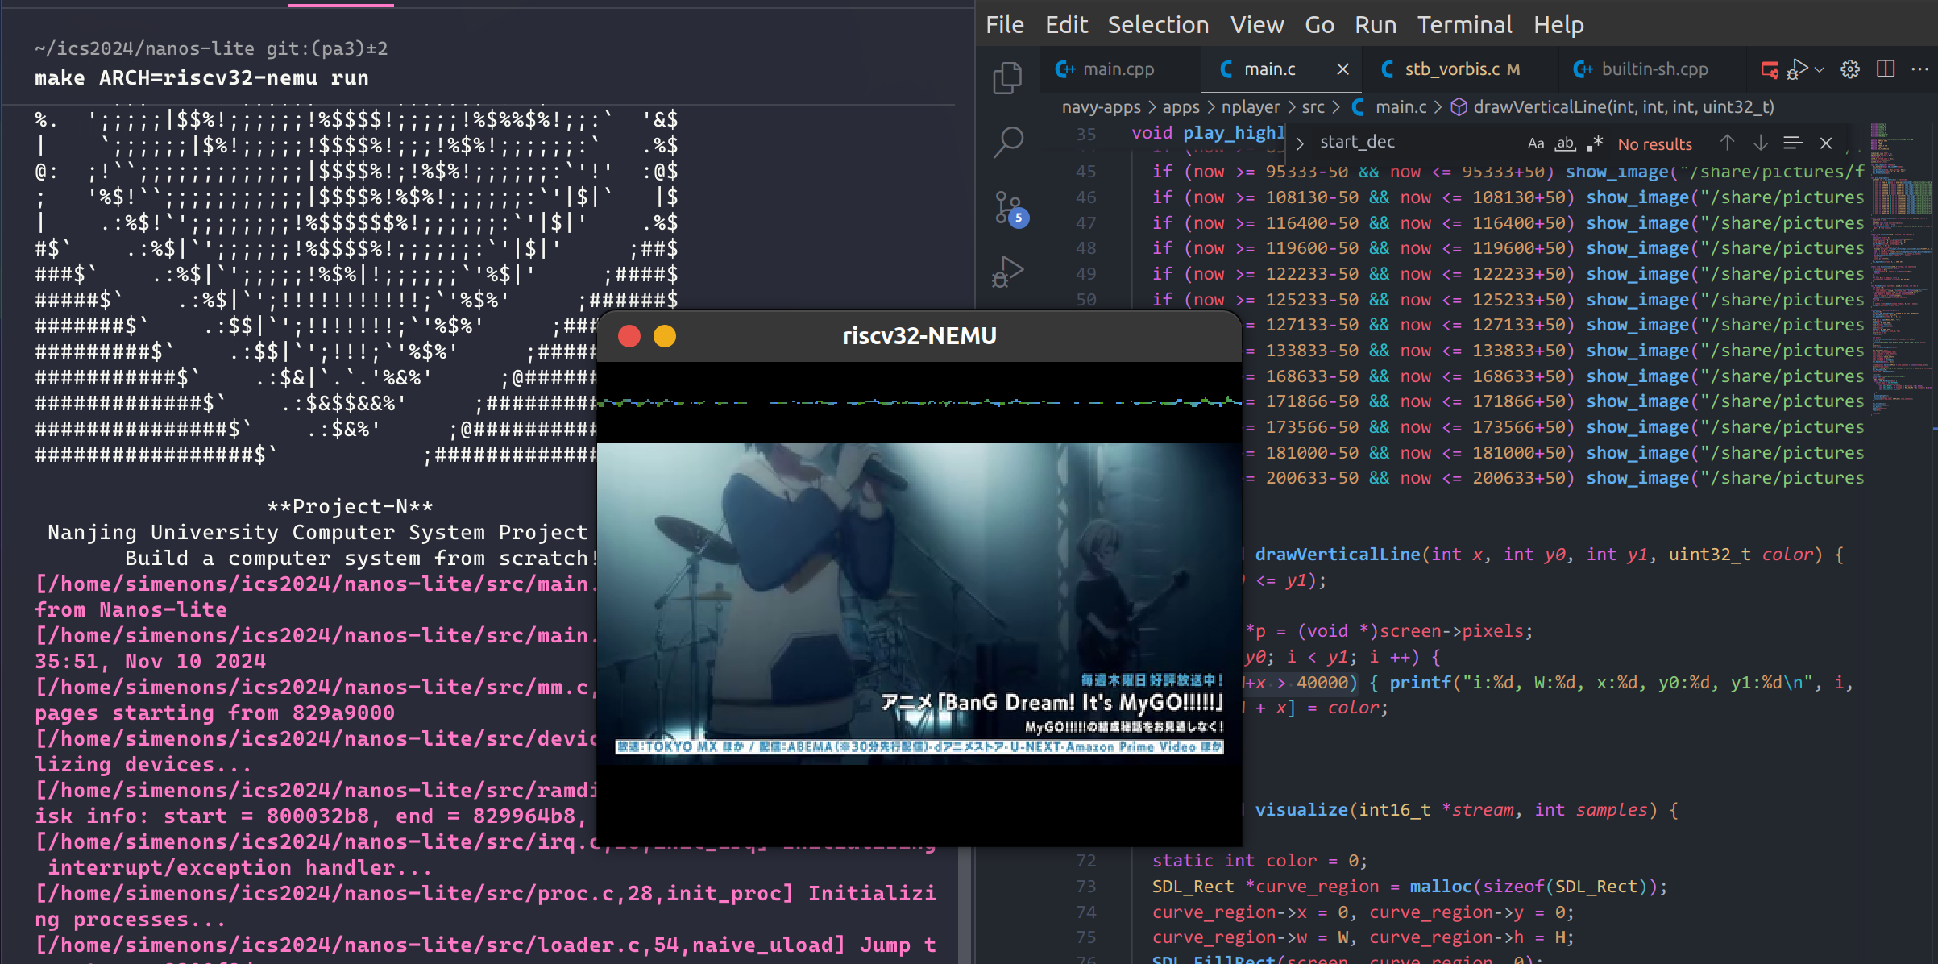The width and height of the screenshot is (1938, 964).
Task: Switch to the main.cpp tab
Action: click(1119, 69)
